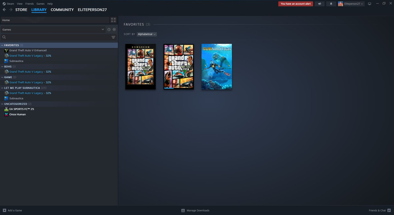Open advanced filter options icon
The image size is (394, 215).
113,37
